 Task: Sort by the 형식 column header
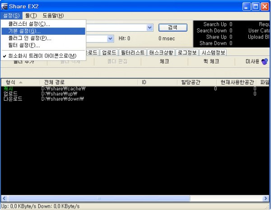[x=20, y=82]
